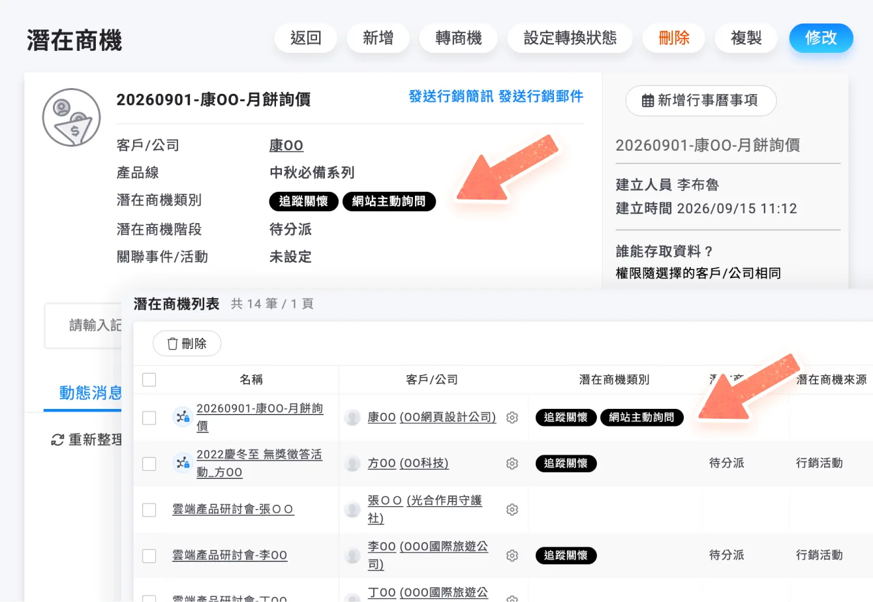Open the 方OO (OO科技) customer link
The height and width of the screenshot is (602, 873).
pos(408,463)
